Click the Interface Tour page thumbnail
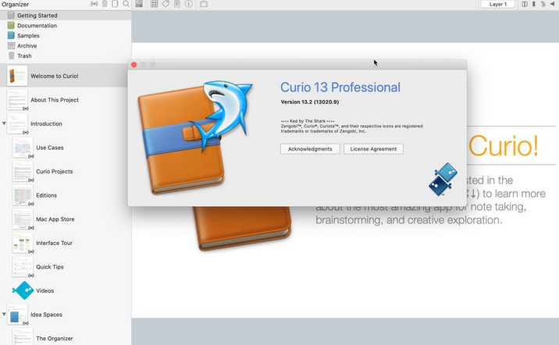Screen dimensions: 559x345 coord(23,243)
